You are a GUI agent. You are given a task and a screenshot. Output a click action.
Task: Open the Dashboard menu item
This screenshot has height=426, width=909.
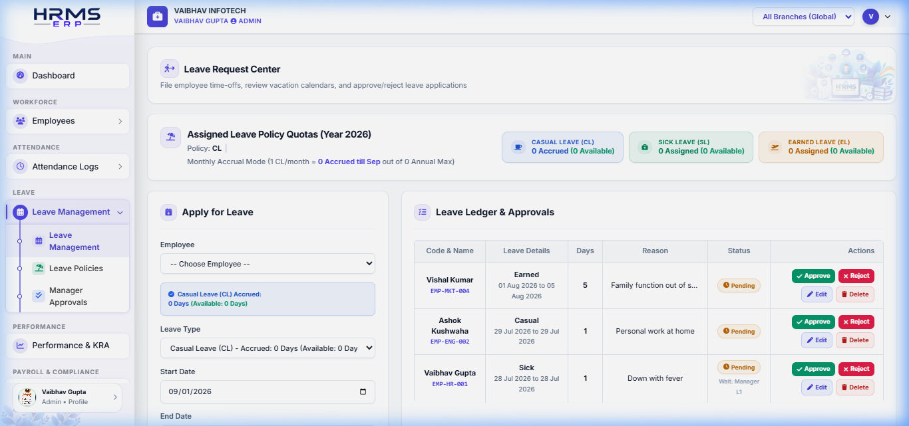[x=68, y=75]
